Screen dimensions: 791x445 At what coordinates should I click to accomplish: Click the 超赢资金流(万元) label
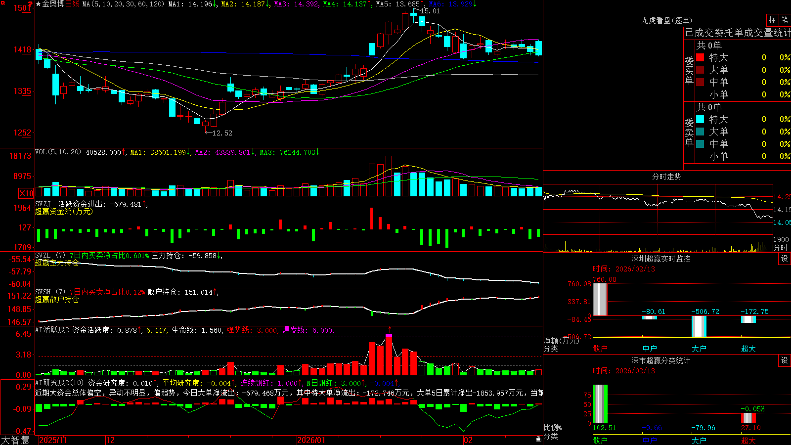click(64, 211)
